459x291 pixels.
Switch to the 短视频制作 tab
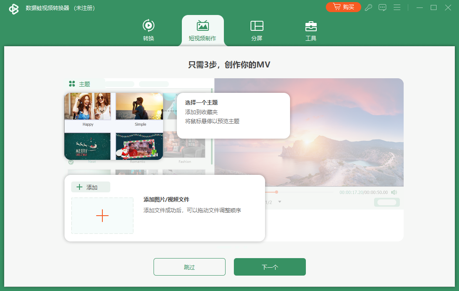pyautogui.click(x=203, y=30)
